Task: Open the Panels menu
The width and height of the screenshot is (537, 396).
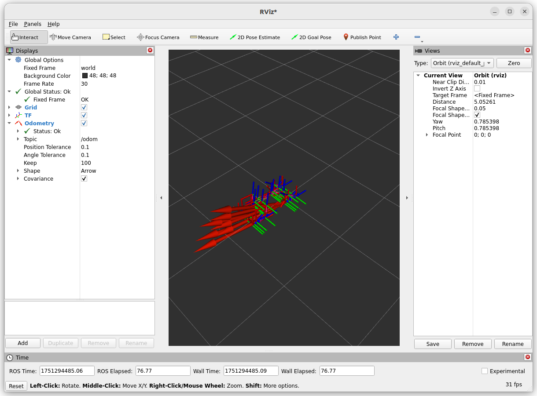Action: coord(33,24)
